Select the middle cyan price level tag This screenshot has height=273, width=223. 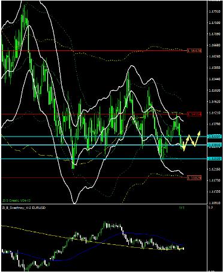pyautogui.click(x=215, y=145)
